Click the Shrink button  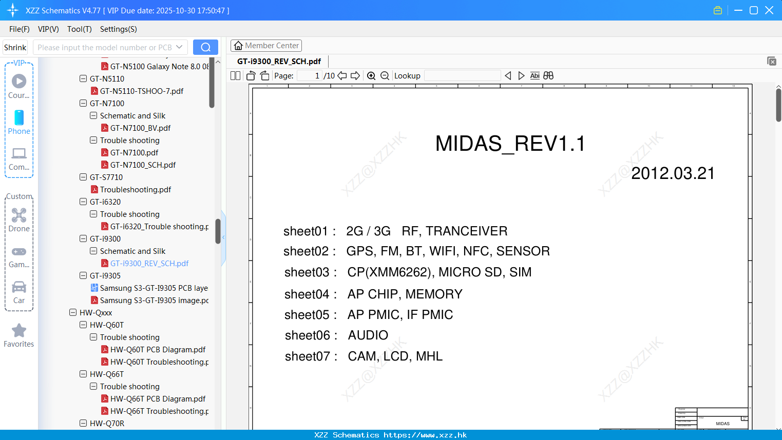[15, 47]
